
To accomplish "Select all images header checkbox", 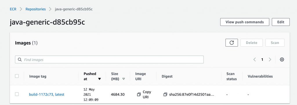I will click(17, 76).
